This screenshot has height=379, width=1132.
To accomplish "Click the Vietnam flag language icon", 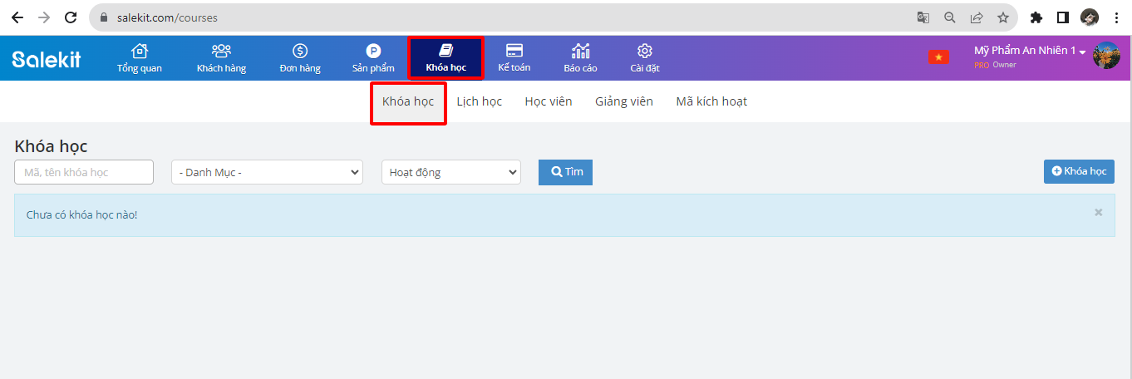I will [938, 57].
